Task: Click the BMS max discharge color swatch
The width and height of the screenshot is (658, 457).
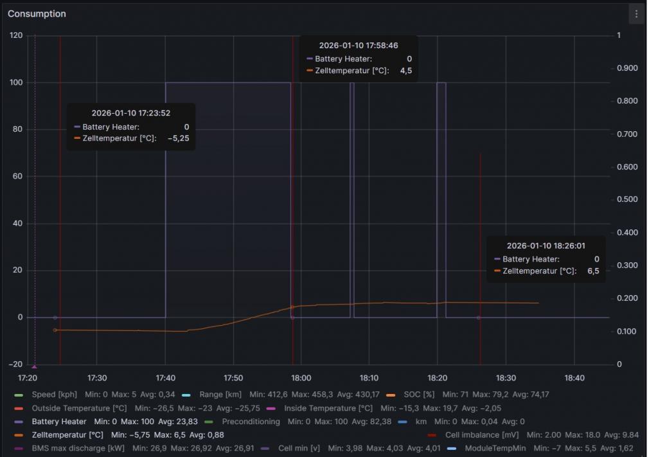Action: click(x=19, y=449)
